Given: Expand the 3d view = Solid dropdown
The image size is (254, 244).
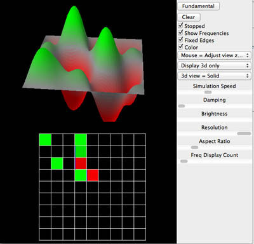Looking at the screenshot, I should tap(214, 76).
